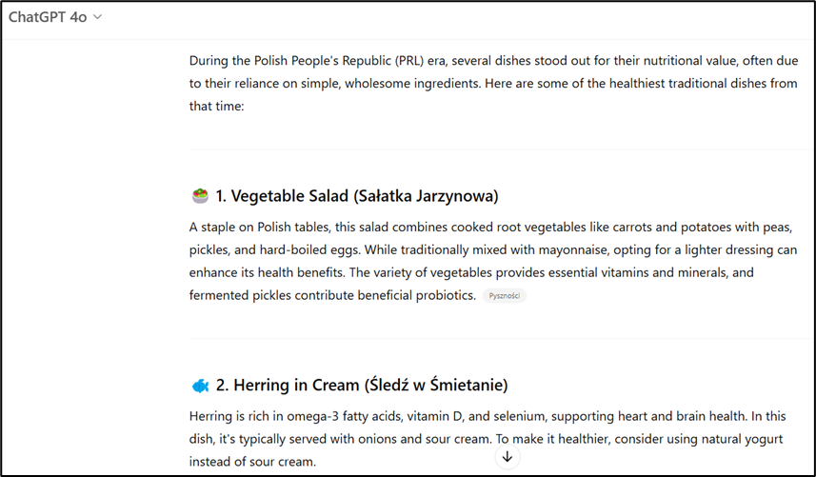Click the salad bowl emoji icon
This screenshot has height=477, width=816.
(x=200, y=196)
